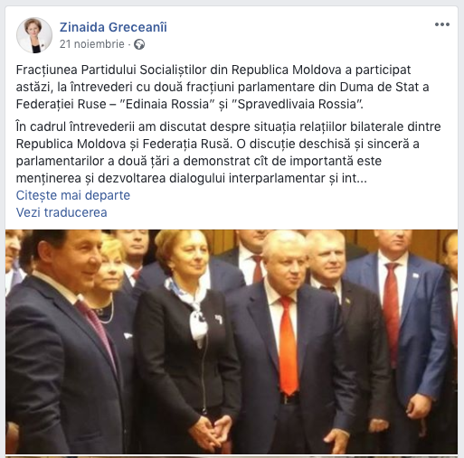464x458 pixels.
Task: Click the first paragraph starting with Fracțiunea Partidului
Action: tap(223, 87)
